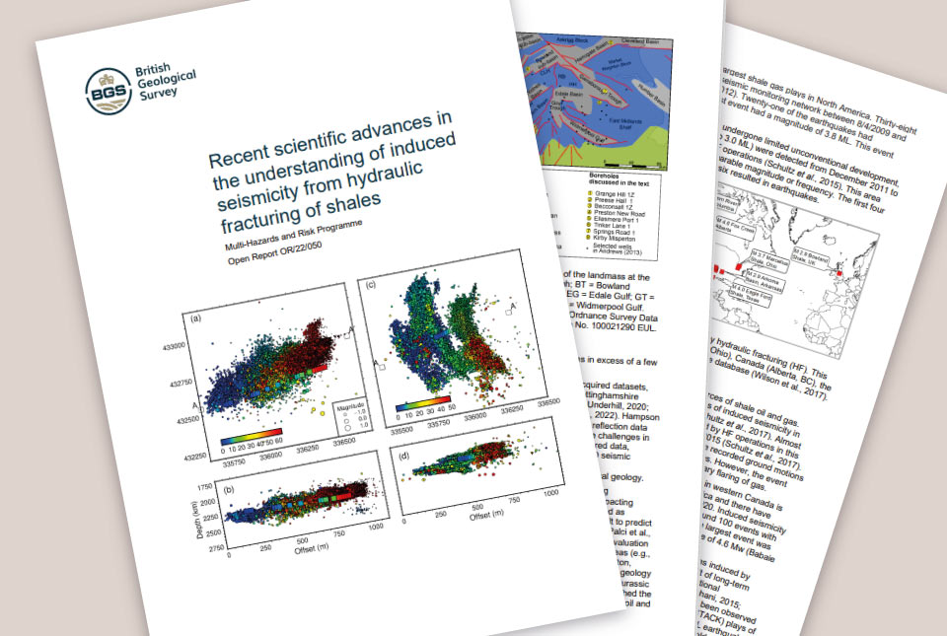
Task: Click the red UK marker on the world map
Action: tap(838, 273)
